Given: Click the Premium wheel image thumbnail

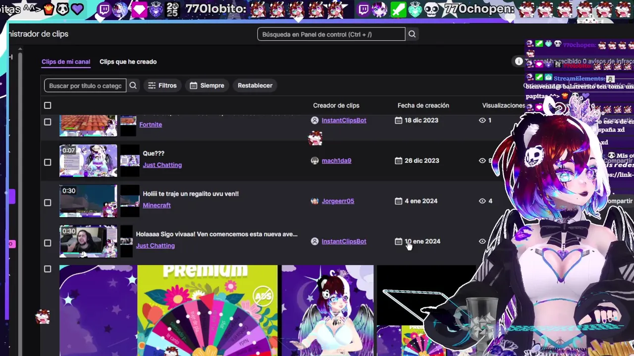Looking at the screenshot, I should coord(207,310).
